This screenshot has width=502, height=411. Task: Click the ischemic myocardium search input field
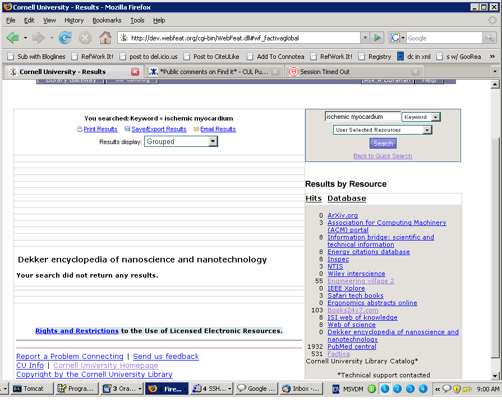coord(362,117)
